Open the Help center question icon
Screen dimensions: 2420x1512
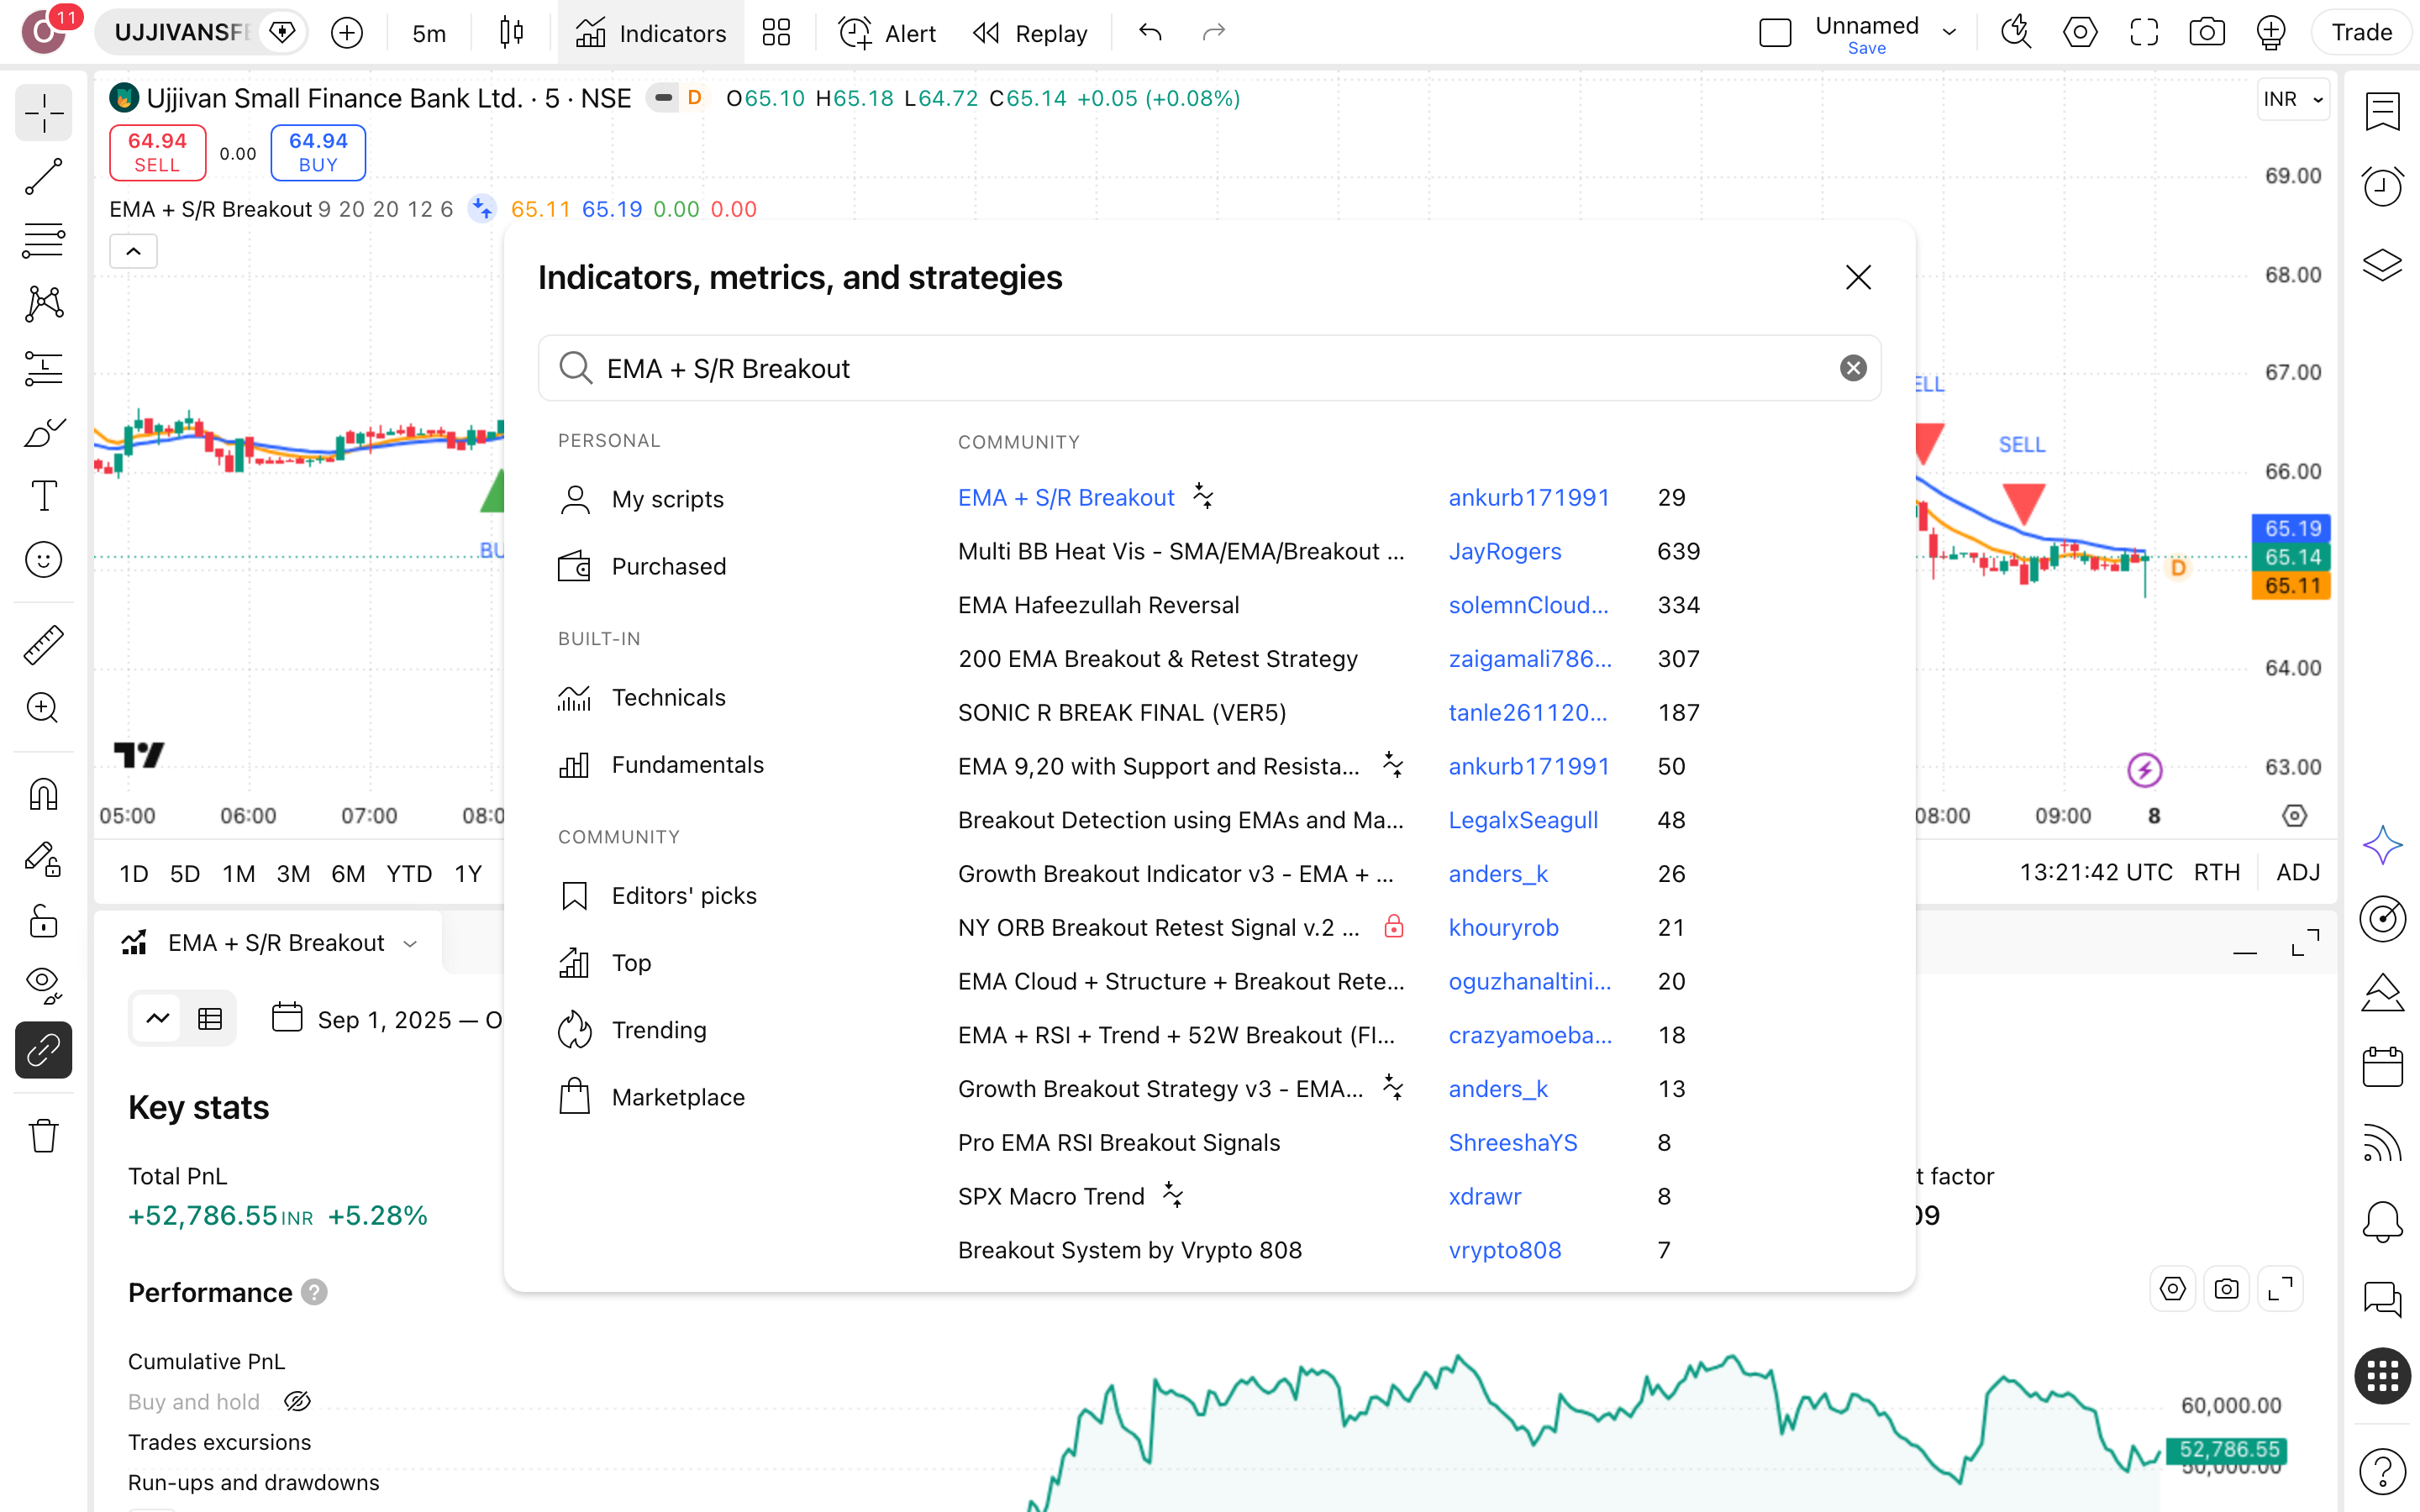[x=2382, y=1472]
